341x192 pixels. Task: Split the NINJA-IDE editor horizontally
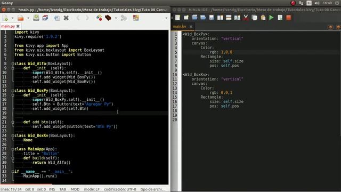point(229,18)
